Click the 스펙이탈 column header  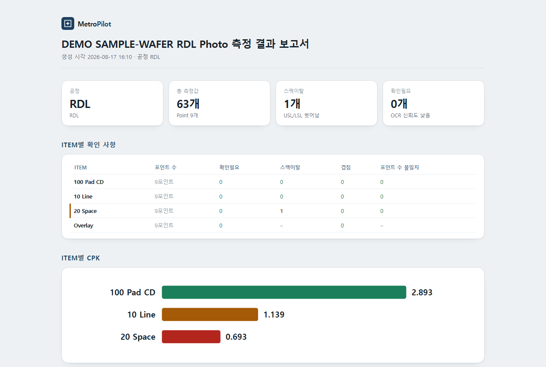point(290,167)
